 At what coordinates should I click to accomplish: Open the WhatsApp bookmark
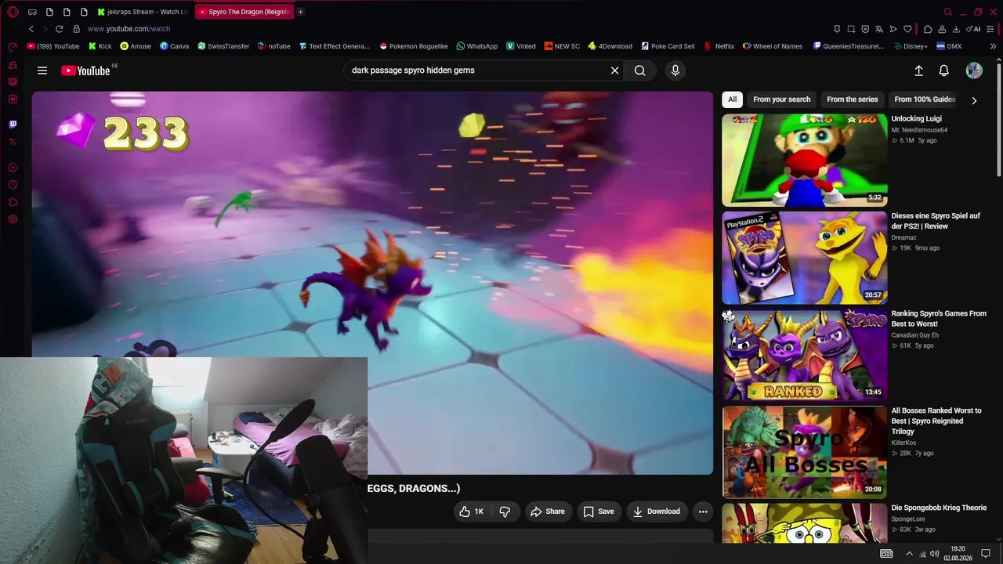click(x=476, y=46)
